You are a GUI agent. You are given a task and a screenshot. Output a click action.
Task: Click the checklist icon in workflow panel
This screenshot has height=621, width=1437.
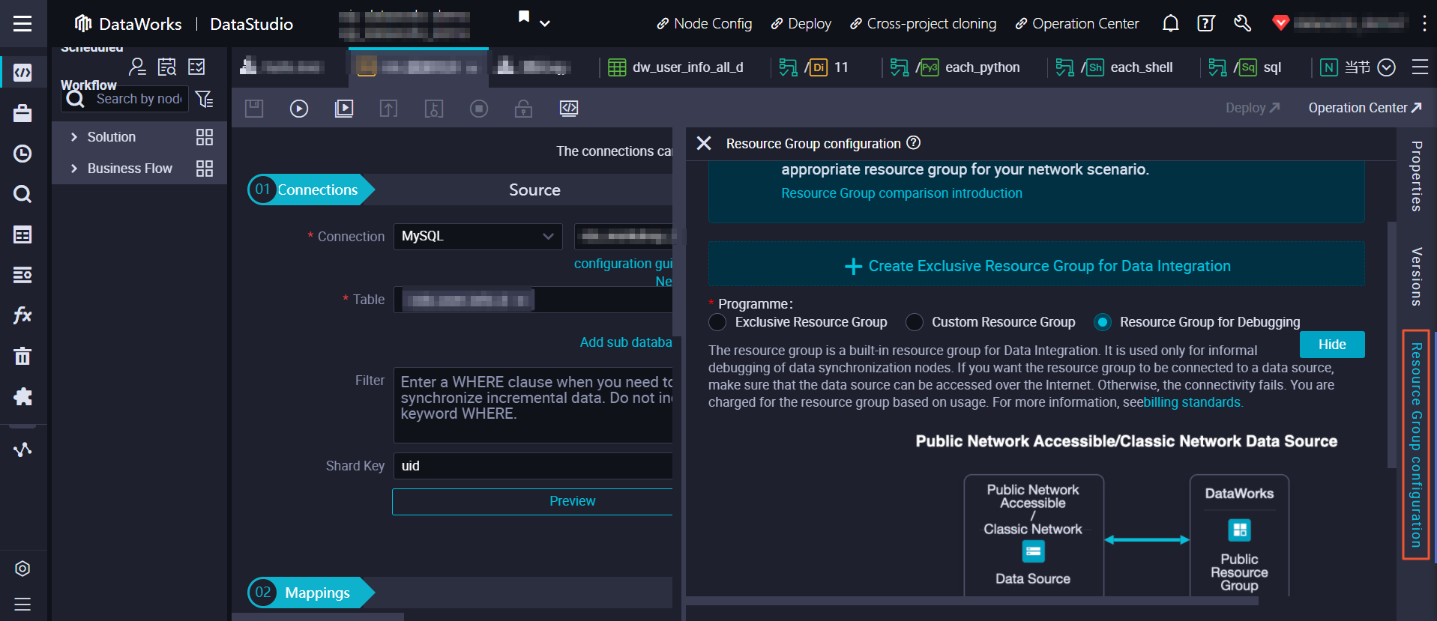click(x=196, y=67)
